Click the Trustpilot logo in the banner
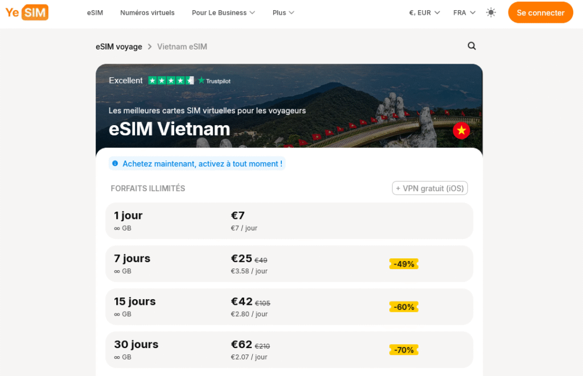The width and height of the screenshot is (583, 376). 215,81
